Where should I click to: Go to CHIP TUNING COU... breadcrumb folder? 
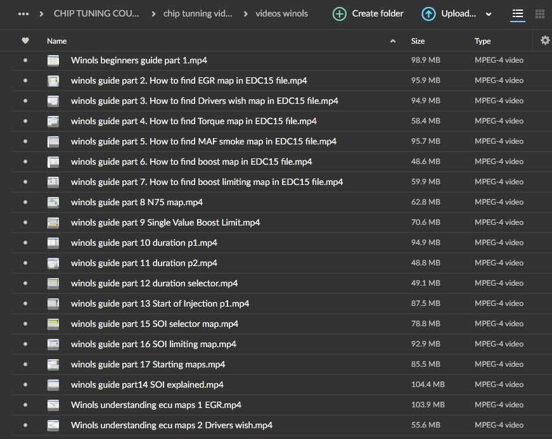coord(96,13)
